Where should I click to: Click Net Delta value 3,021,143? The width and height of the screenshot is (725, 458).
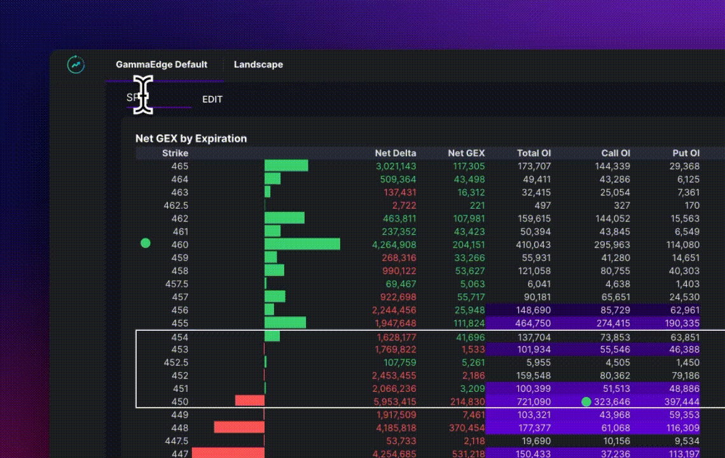tap(396, 166)
